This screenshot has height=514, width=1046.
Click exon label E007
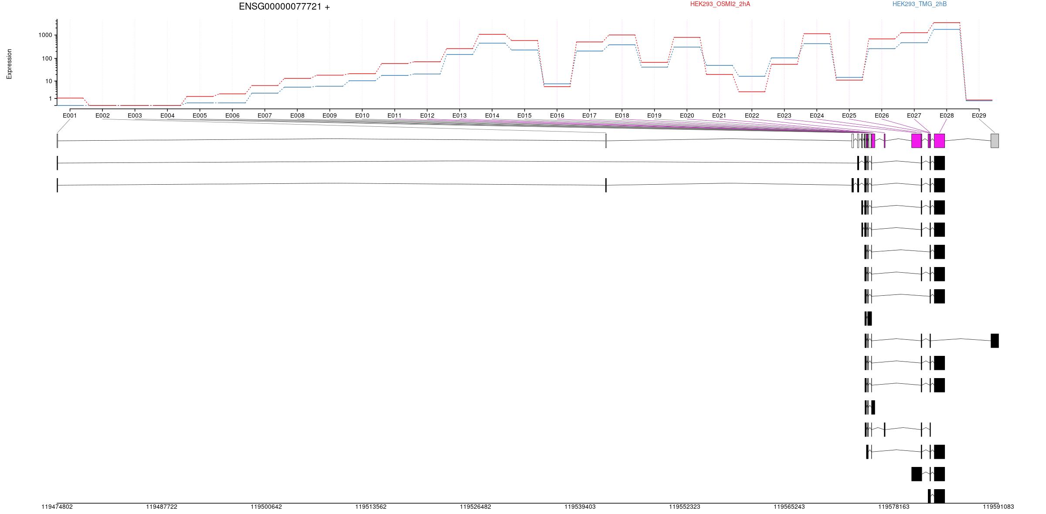pyautogui.click(x=265, y=115)
